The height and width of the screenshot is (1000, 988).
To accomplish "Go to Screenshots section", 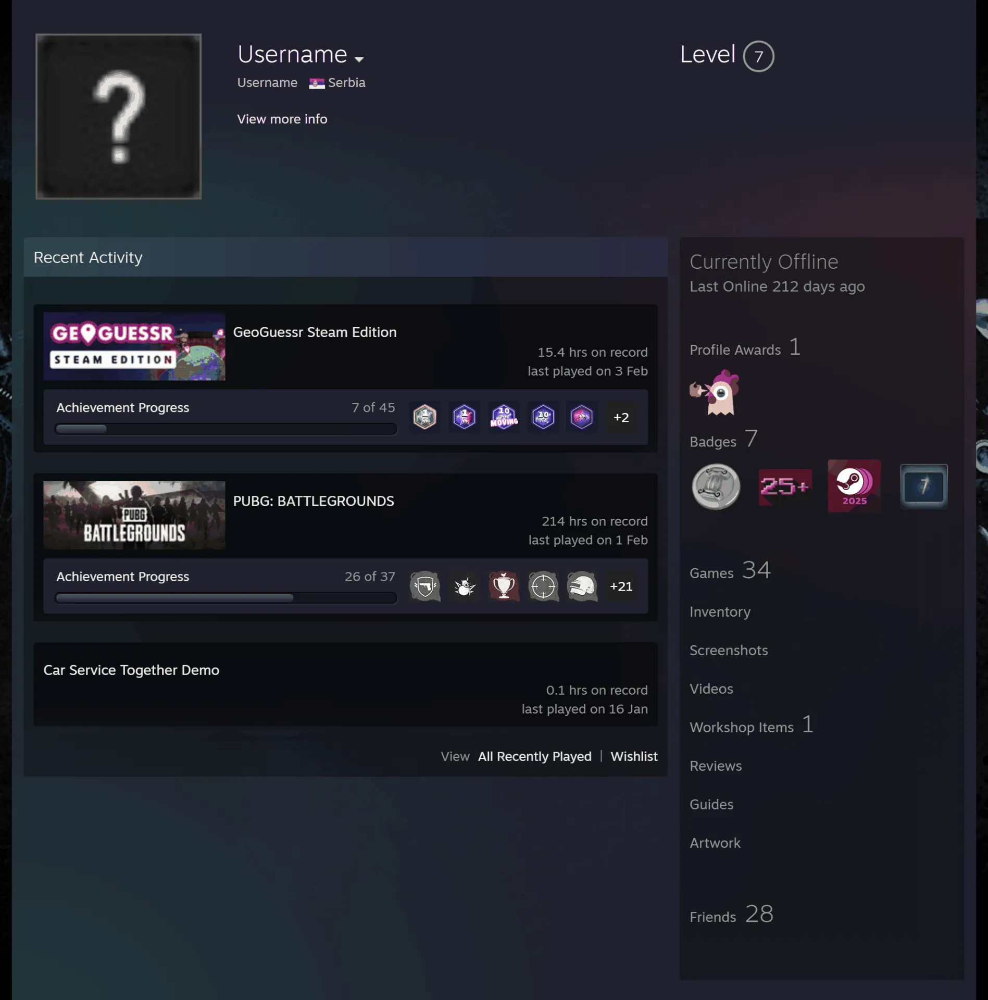I will click(729, 651).
